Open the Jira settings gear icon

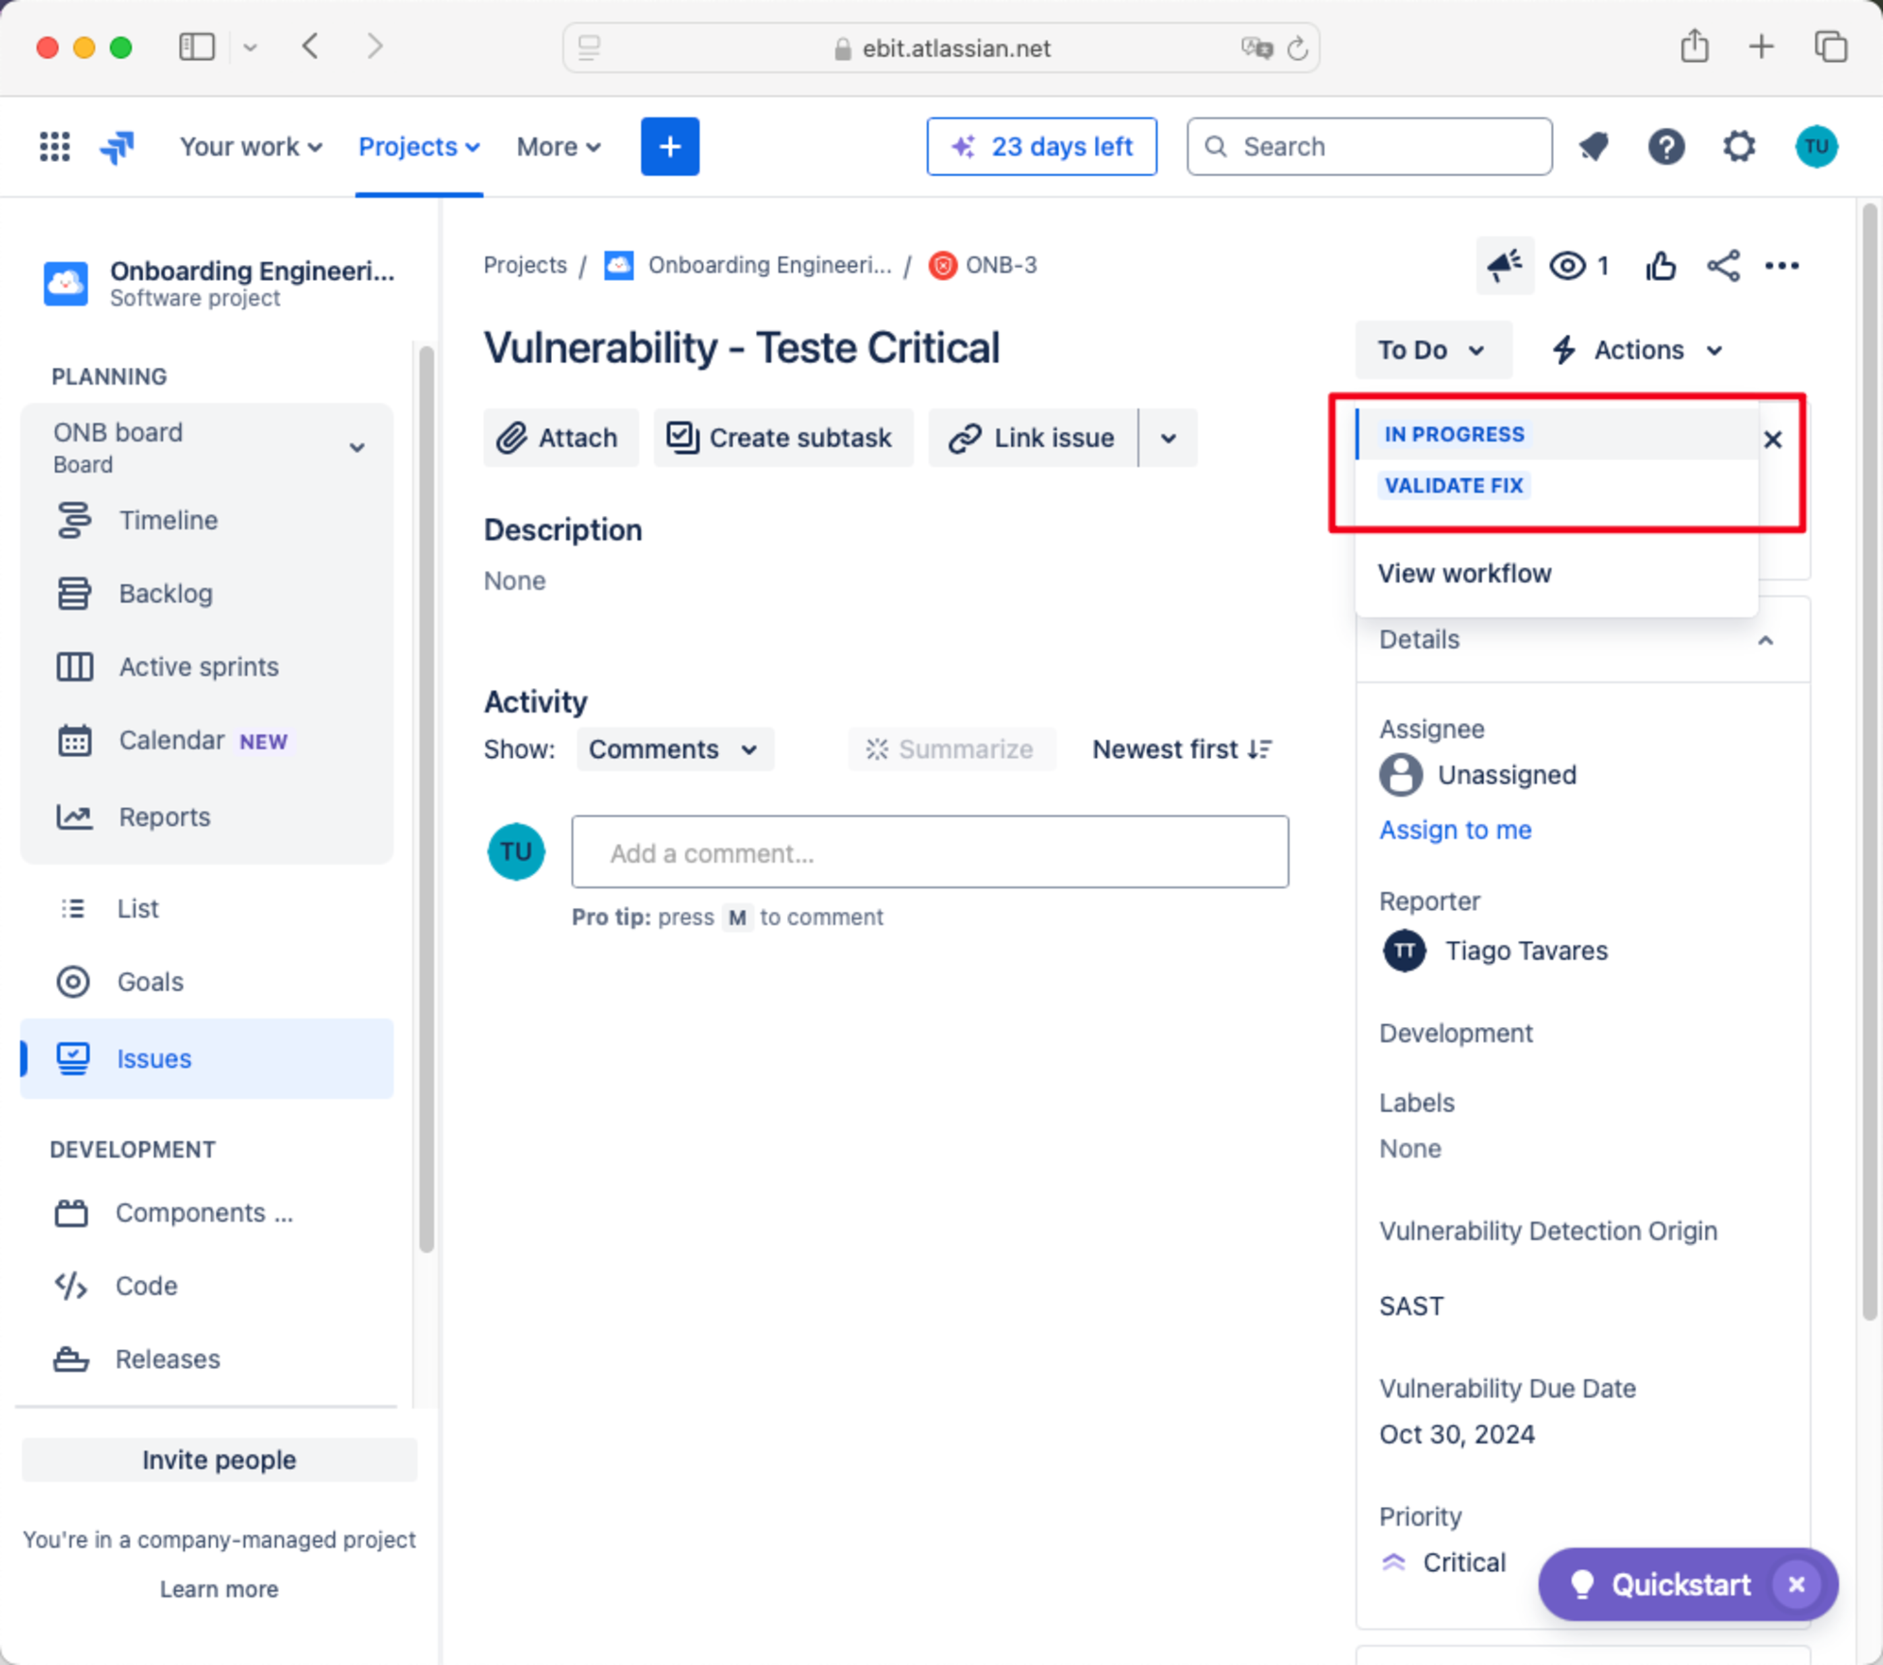click(x=1738, y=147)
